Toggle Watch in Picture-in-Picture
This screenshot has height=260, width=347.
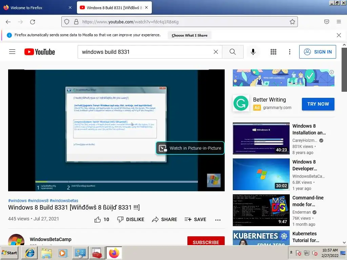click(190, 148)
